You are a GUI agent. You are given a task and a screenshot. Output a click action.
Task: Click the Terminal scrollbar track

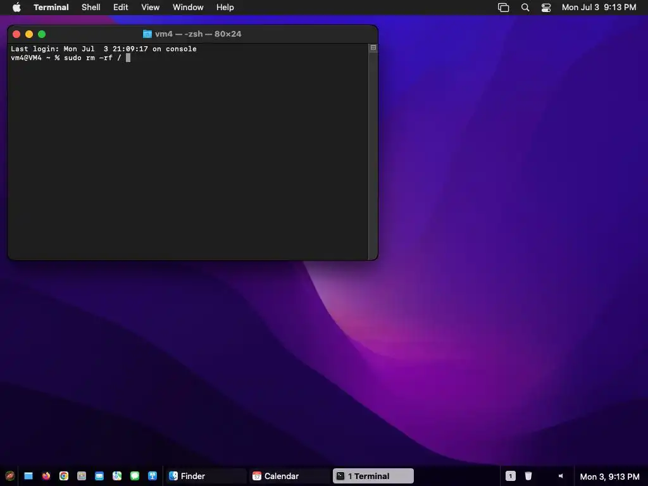pyautogui.click(x=373, y=155)
